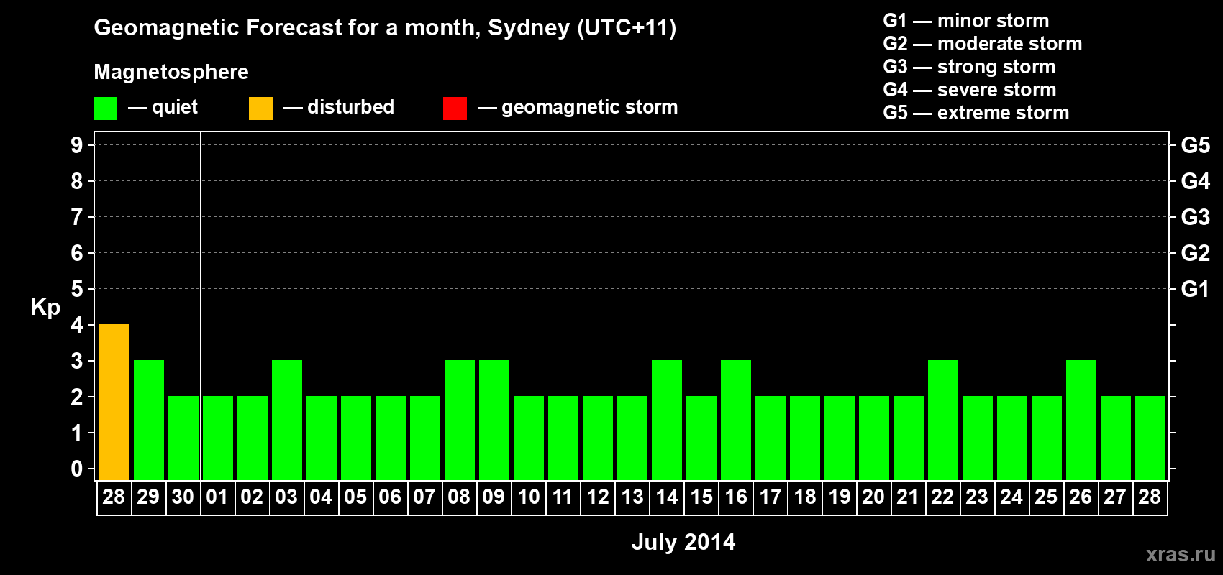This screenshot has width=1223, height=575.
Task: Select the green bar above day 29
Action: [x=149, y=420]
